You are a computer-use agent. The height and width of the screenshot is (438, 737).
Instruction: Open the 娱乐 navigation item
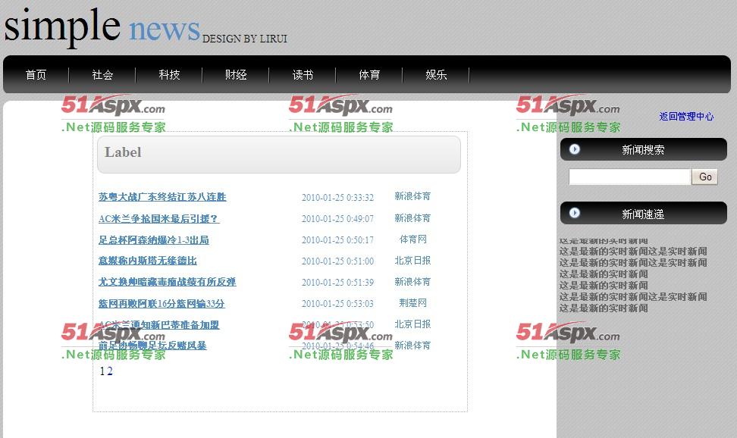point(436,75)
